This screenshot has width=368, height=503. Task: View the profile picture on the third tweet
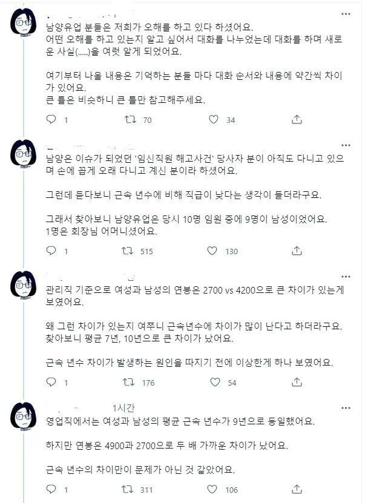[x=22, y=284]
